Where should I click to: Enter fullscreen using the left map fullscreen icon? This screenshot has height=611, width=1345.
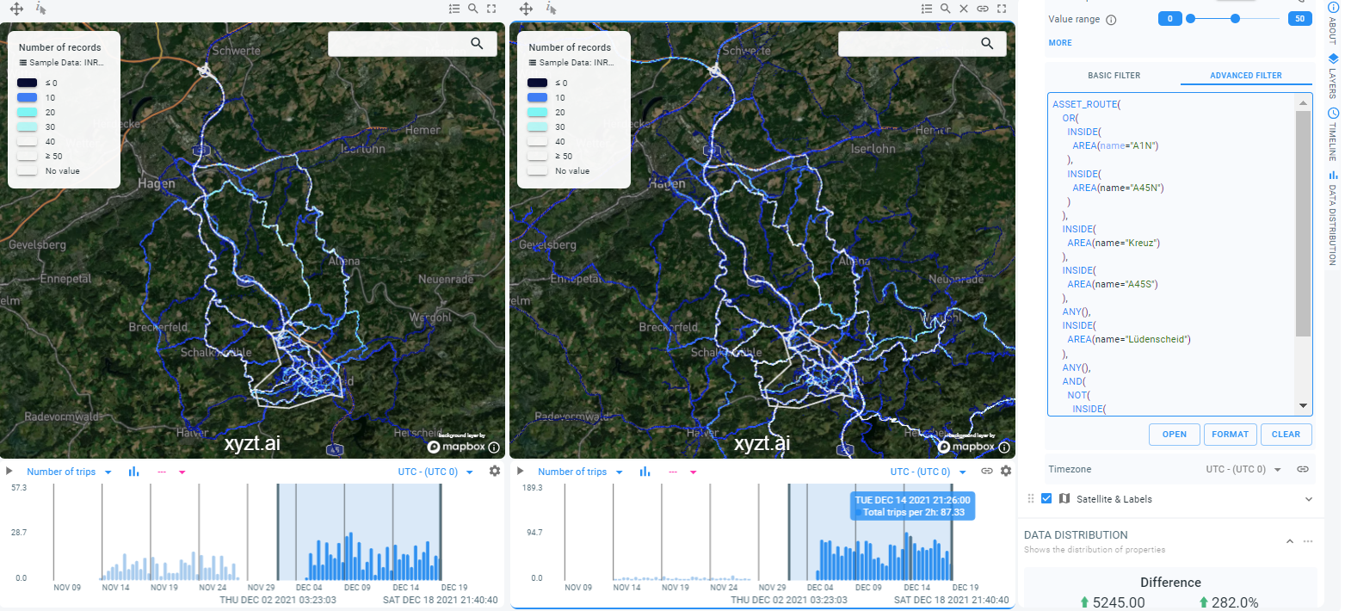click(x=491, y=9)
